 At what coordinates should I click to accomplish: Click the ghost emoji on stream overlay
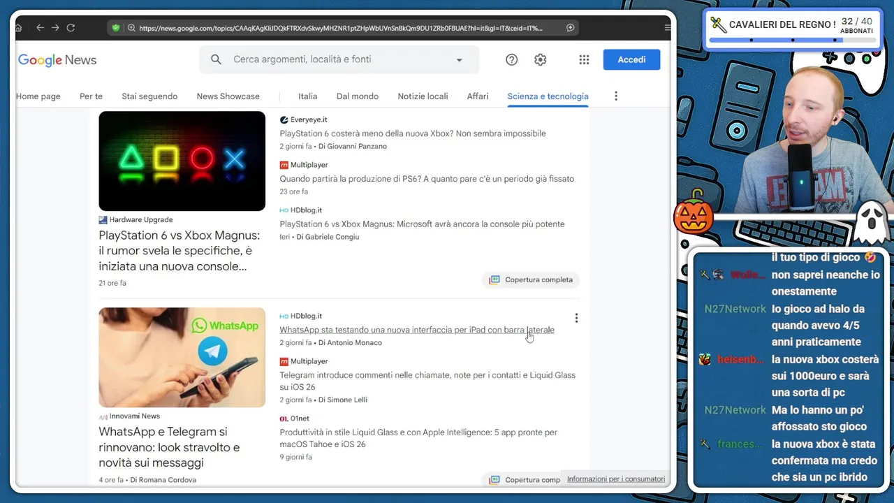coord(870,221)
